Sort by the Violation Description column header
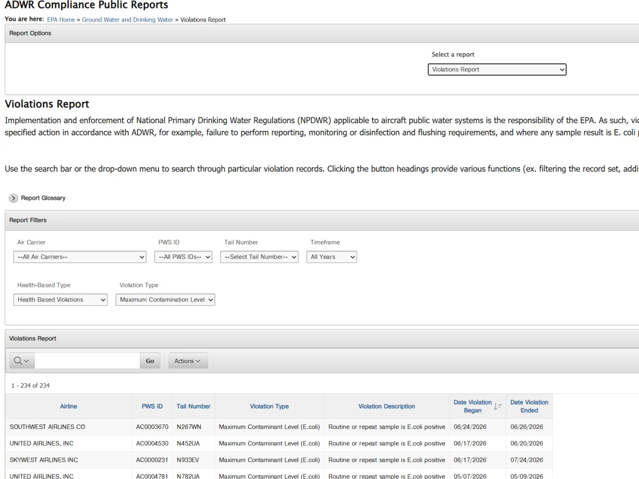 point(386,407)
